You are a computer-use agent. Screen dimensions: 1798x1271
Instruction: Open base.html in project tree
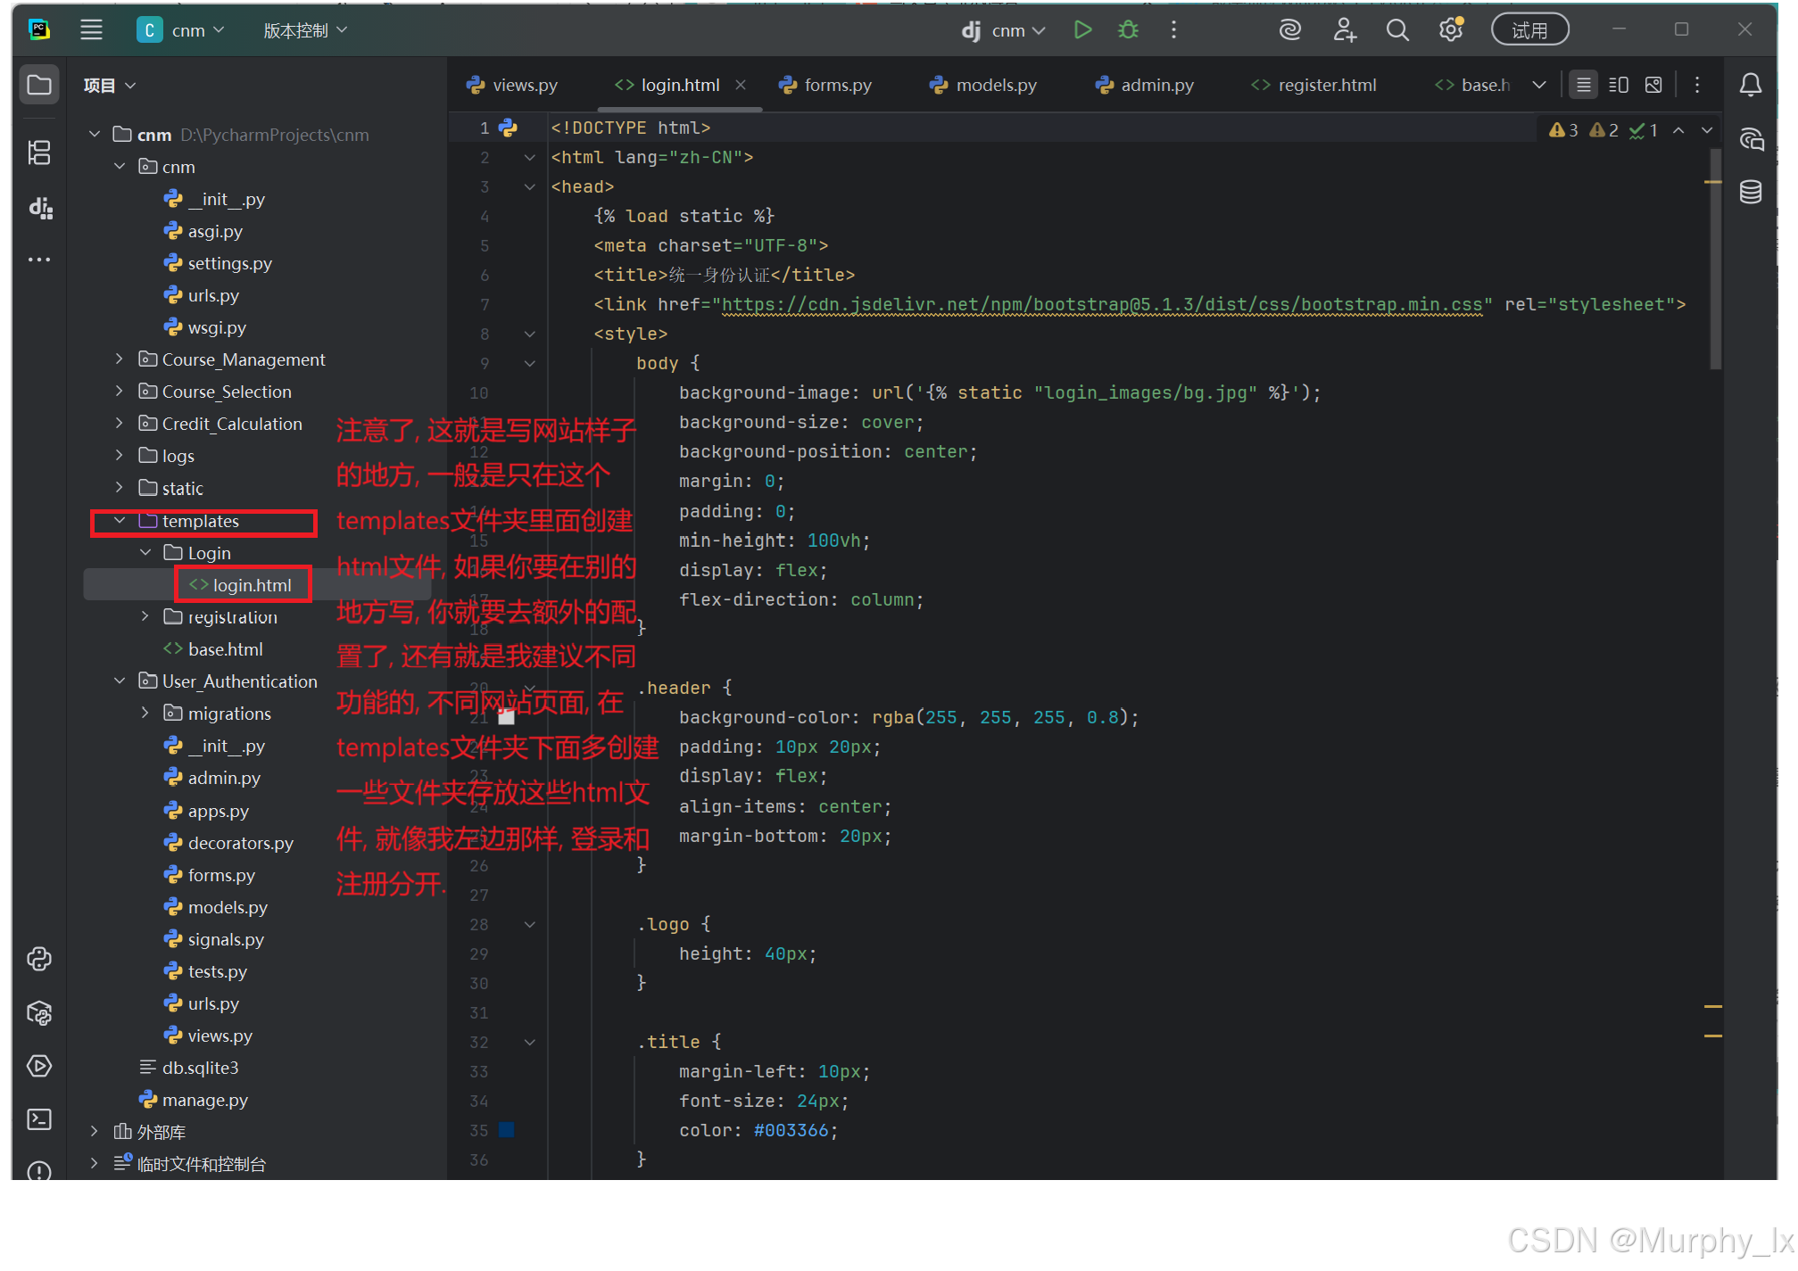[225, 649]
